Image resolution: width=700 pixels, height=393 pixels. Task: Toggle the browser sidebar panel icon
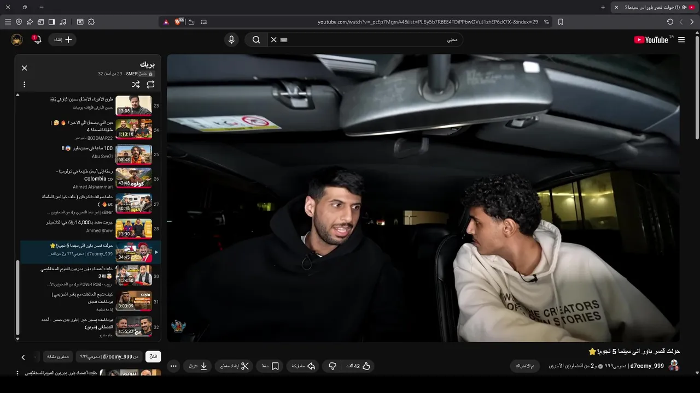tap(51, 22)
